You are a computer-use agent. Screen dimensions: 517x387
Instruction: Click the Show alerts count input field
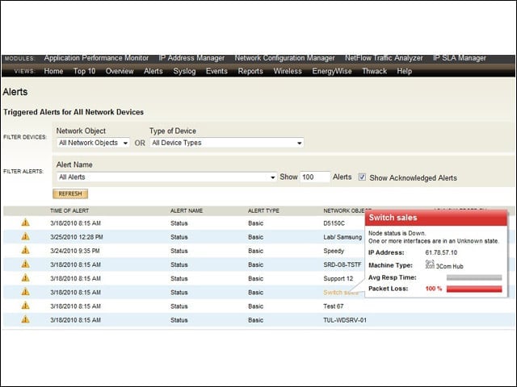click(x=314, y=177)
